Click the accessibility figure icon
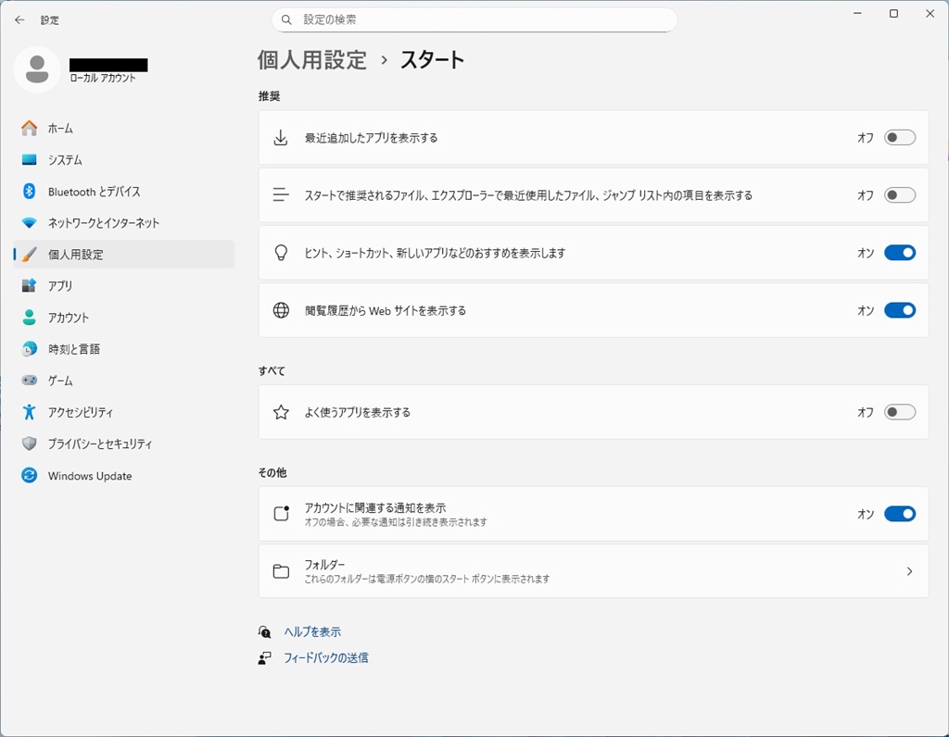The width and height of the screenshot is (949, 737). tap(30, 412)
